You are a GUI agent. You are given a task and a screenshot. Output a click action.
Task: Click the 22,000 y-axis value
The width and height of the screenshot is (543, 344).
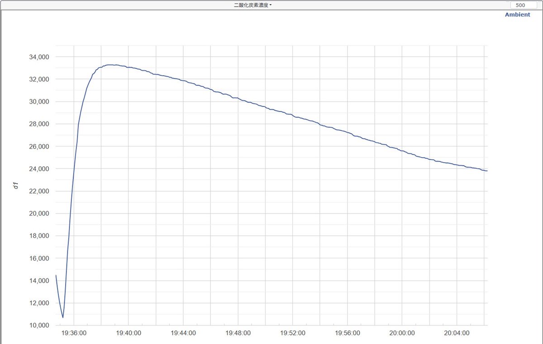coord(38,191)
